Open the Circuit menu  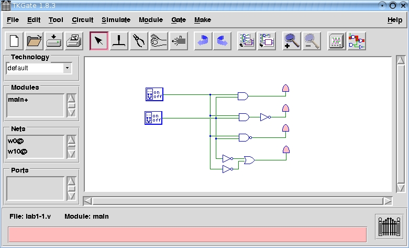(82, 20)
